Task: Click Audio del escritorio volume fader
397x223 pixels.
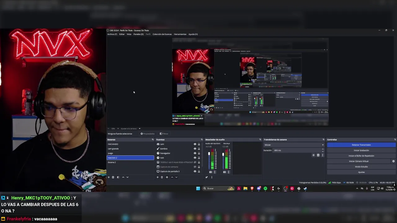Action: [x=209, y=154]
